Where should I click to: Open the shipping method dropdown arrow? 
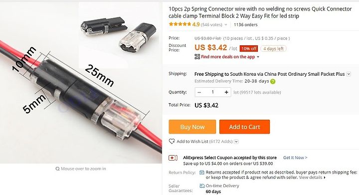click(349, 74)
